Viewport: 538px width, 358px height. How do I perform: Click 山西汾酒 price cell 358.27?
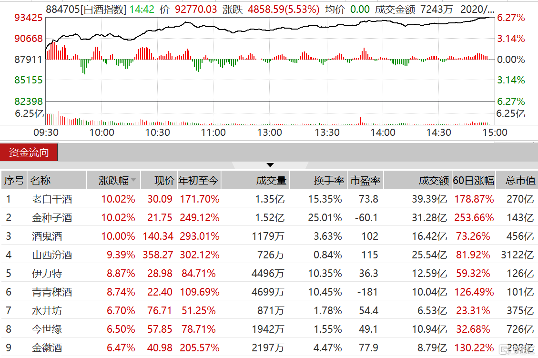[x=158, y=255]
